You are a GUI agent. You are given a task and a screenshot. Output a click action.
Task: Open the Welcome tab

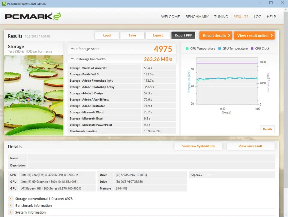[x=170, y=17]
